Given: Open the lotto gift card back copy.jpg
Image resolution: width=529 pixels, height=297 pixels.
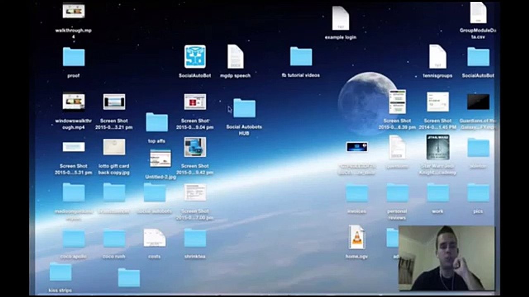Looking at the screenshot, I should click(114, 147).
